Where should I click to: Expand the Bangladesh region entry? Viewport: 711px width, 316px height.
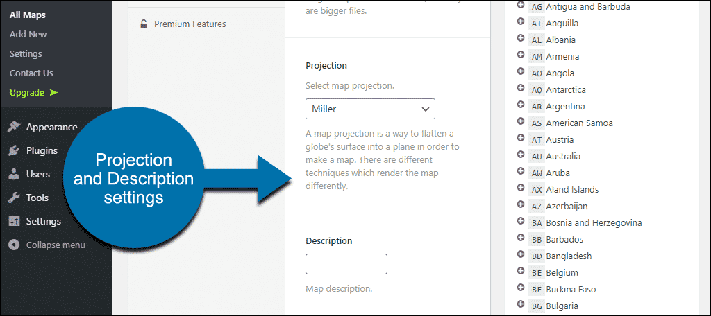point(521,255)
